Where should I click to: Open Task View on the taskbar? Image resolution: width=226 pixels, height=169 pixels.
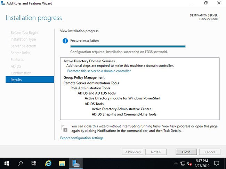34,163
